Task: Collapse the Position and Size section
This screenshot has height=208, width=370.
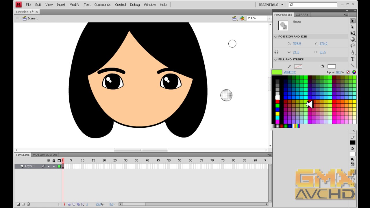Action: (x=276, y=37)
